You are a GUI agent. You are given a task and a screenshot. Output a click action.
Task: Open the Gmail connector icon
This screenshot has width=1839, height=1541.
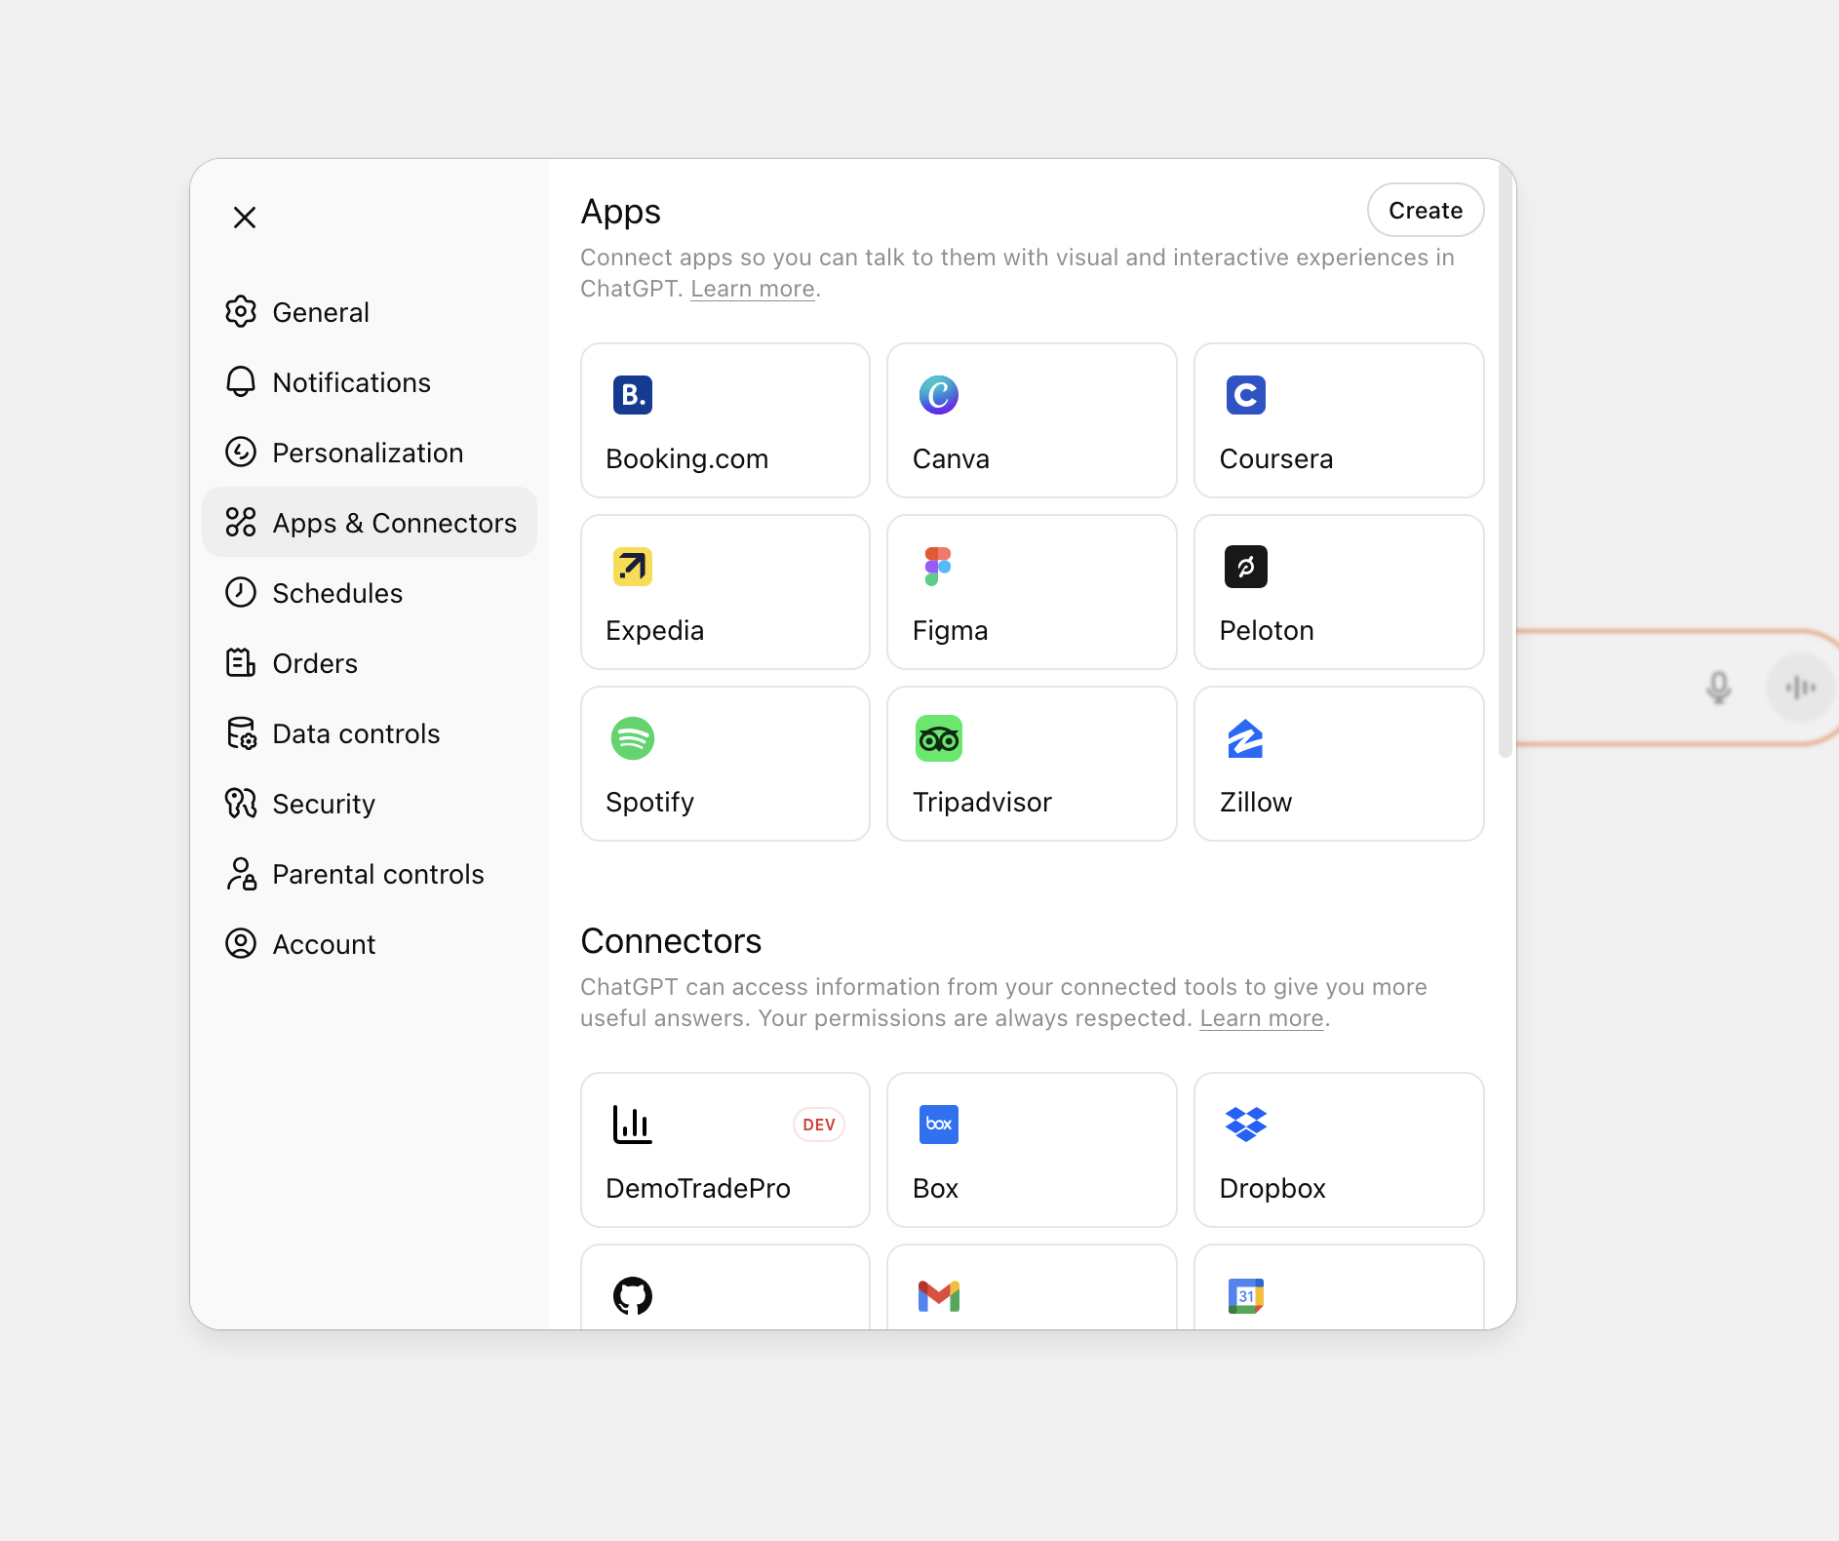[x=938, y=1295]
